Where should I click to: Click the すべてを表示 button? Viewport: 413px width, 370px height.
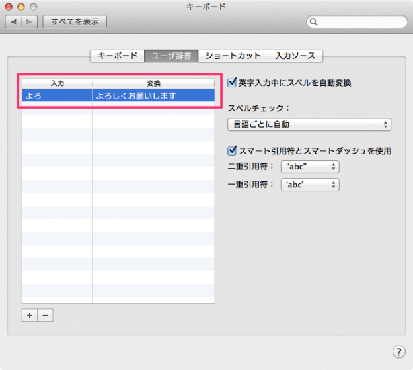click(75, 22)
